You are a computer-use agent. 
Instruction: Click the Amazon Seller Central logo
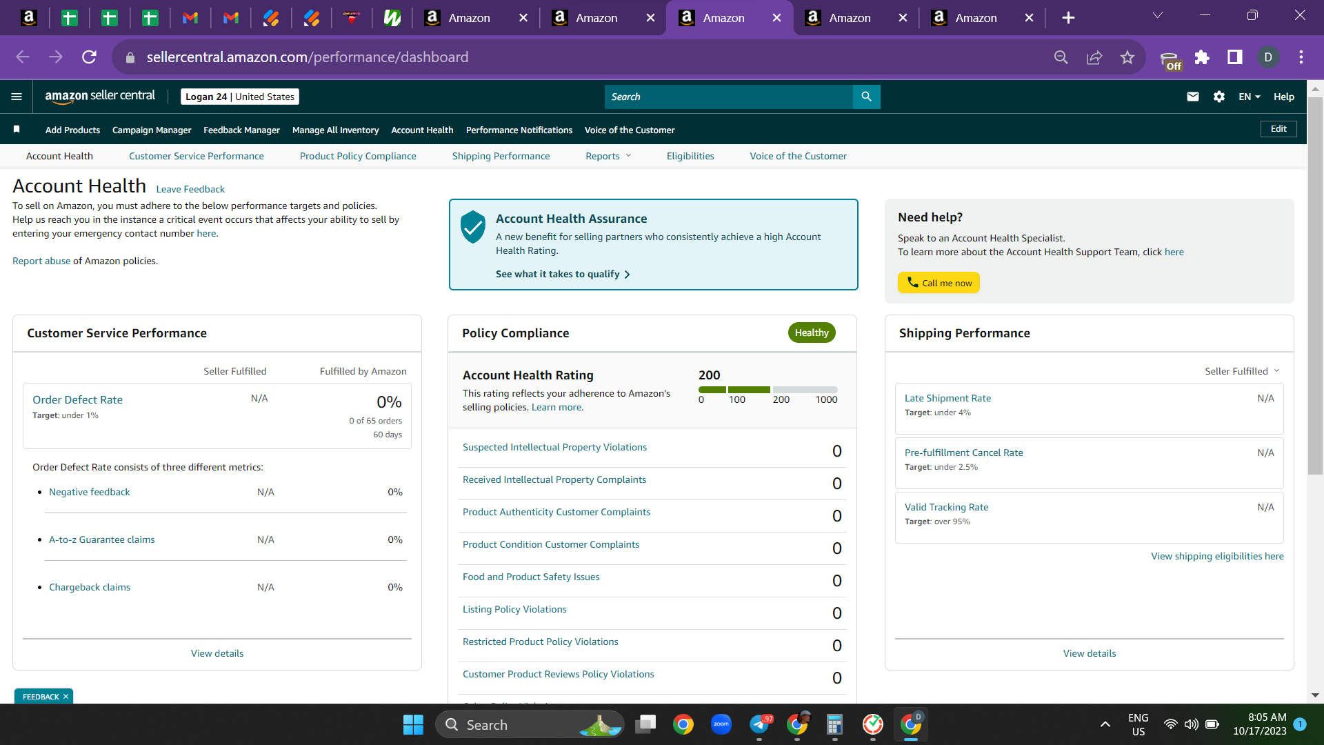tap(100, 97)
